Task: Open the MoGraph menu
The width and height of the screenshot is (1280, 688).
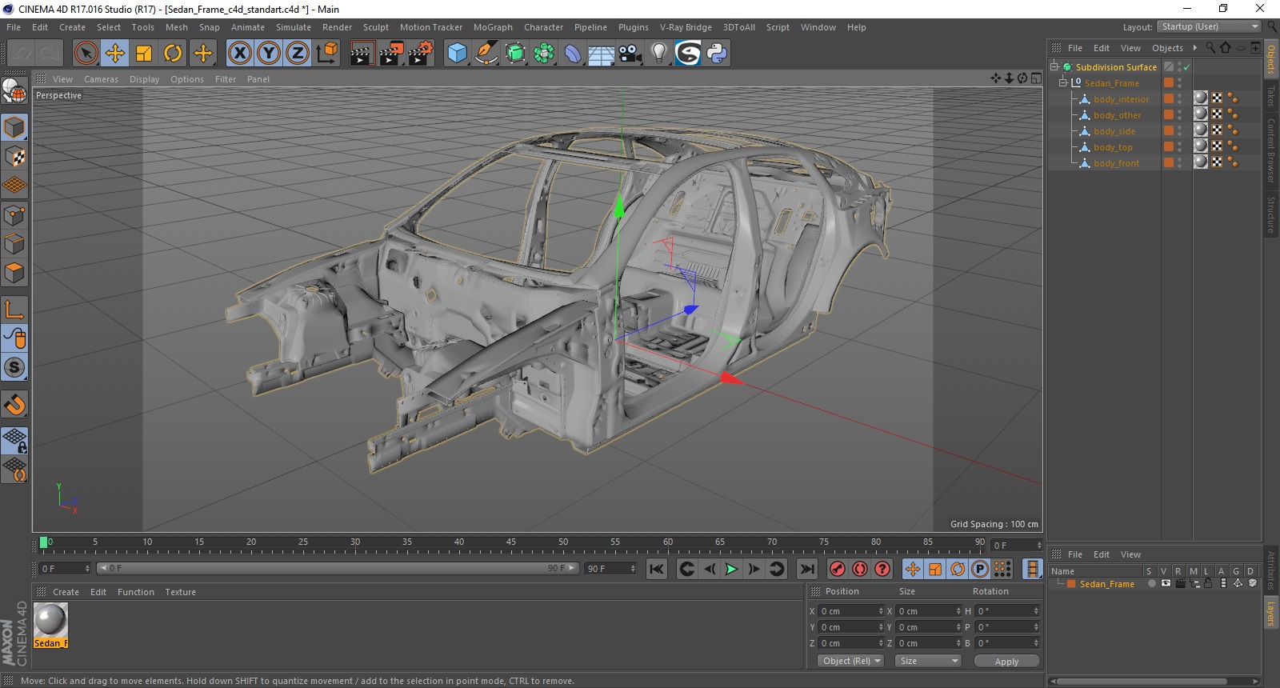Action: (x=493, y=27)
